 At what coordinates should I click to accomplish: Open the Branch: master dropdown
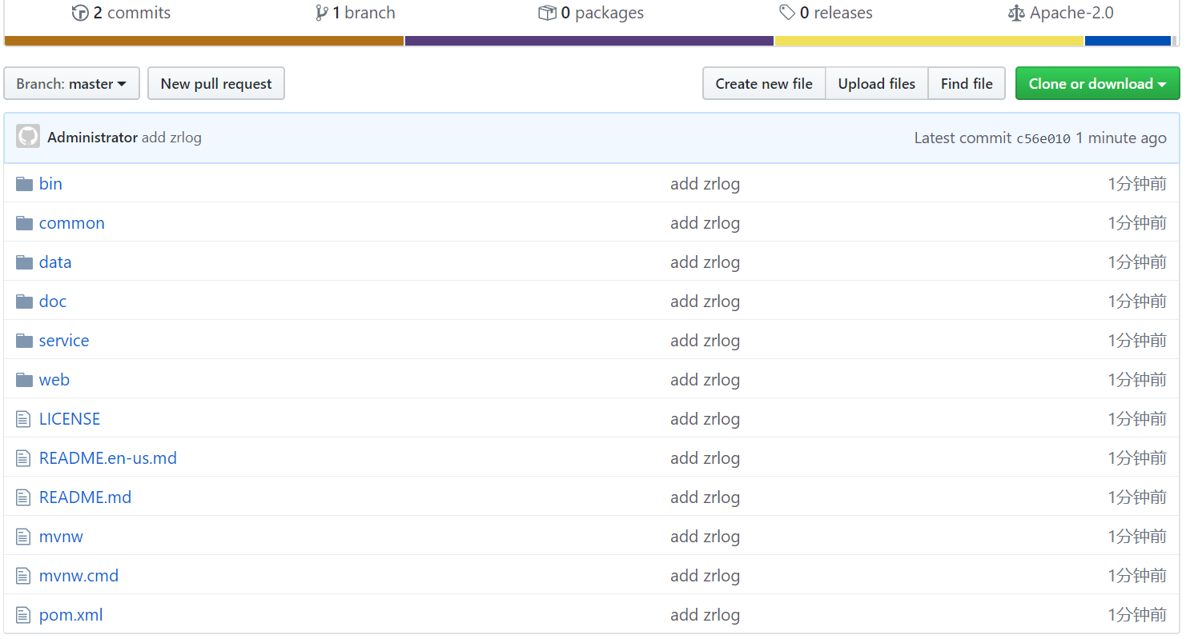(71, 83)
